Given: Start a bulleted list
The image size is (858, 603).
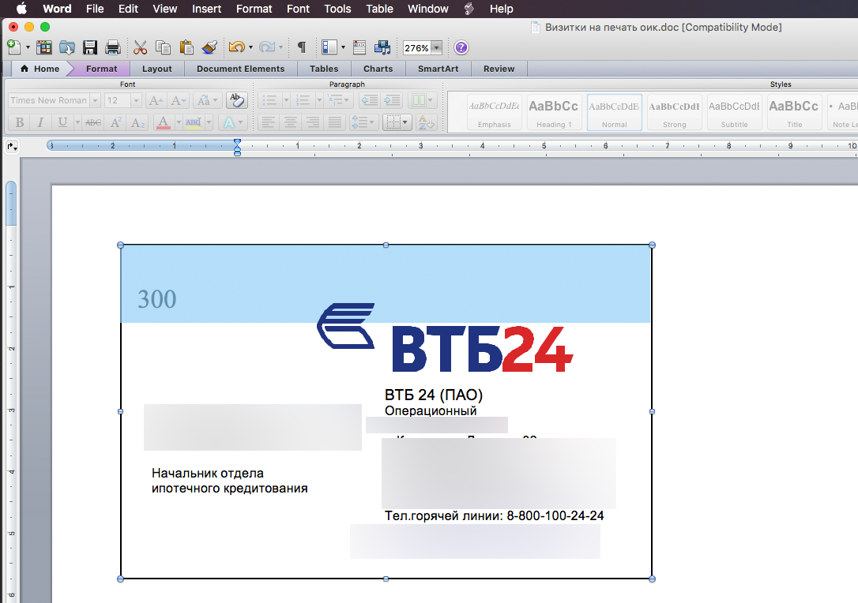Looking at the screenshot, I should [270, 100].
